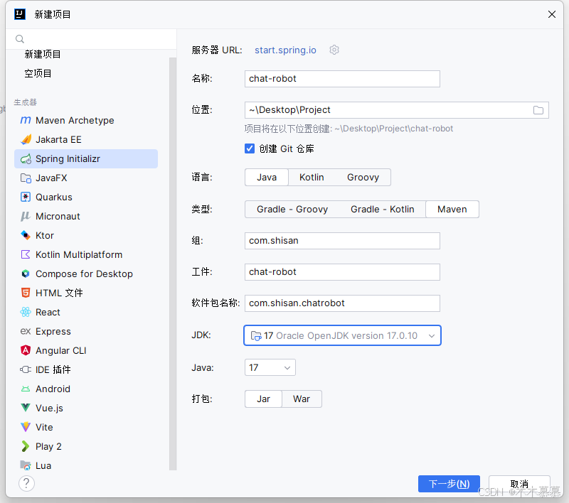Select Groovy as the language
This screenshot has height=503, width=569.
pos(363,177)
